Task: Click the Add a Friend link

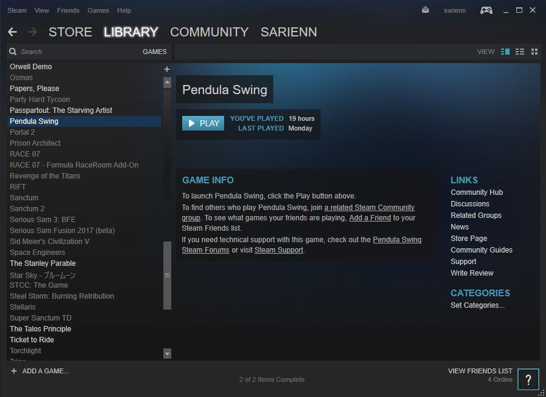Action: tap(370, 218)
